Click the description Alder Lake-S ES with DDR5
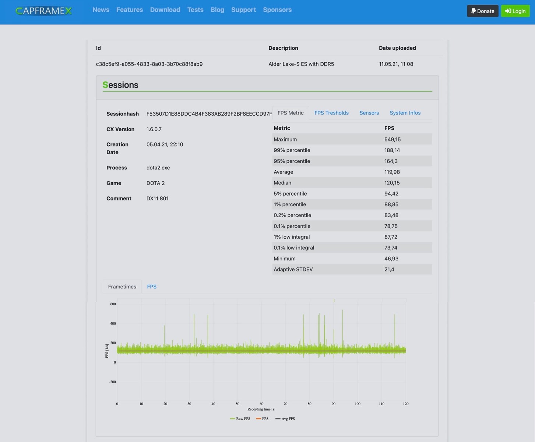This screenshot has width=535, height=442. coord(301,64)
